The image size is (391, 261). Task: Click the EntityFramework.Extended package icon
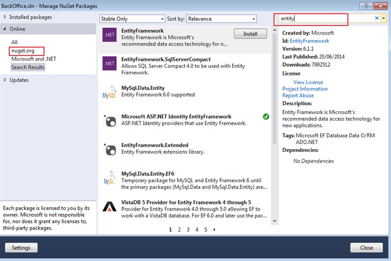[110, 149]
